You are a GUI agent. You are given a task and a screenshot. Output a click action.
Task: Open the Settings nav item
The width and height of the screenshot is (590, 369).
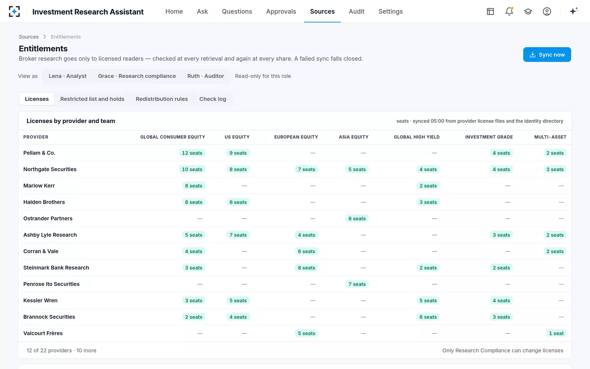point(390,11)
